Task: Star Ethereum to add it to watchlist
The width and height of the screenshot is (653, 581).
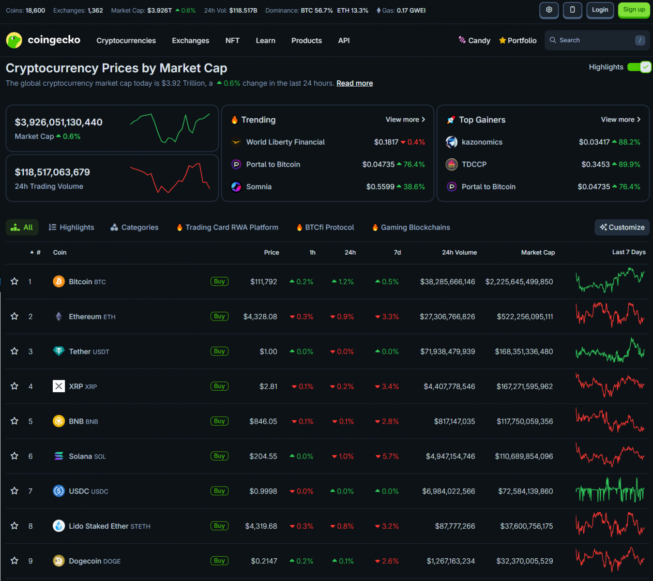Action: coord(14,316)
